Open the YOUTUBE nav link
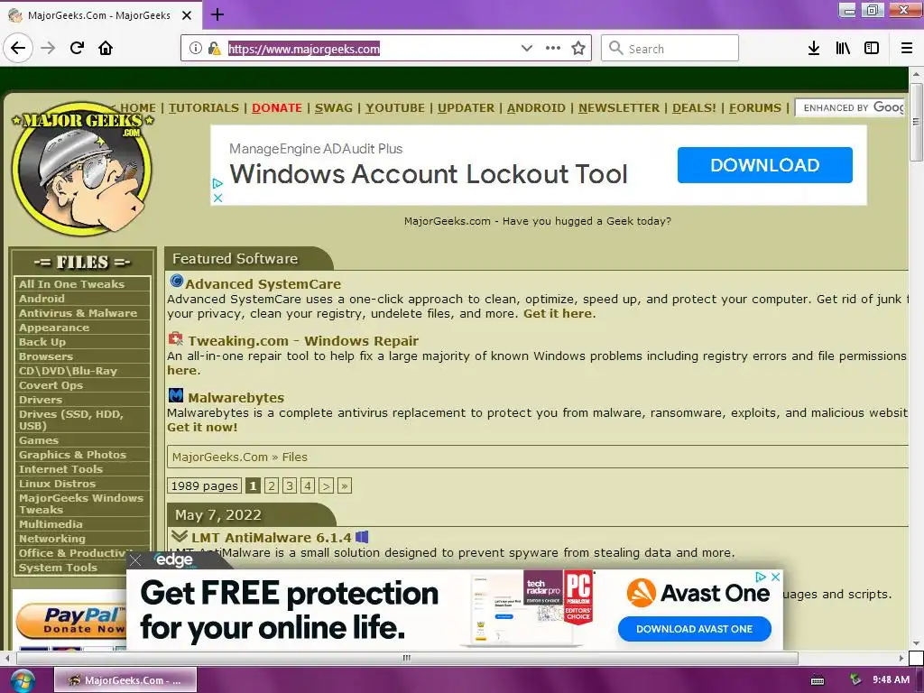Screen dimensions: 924x693 pyautogui.click(x=395, y=108)
